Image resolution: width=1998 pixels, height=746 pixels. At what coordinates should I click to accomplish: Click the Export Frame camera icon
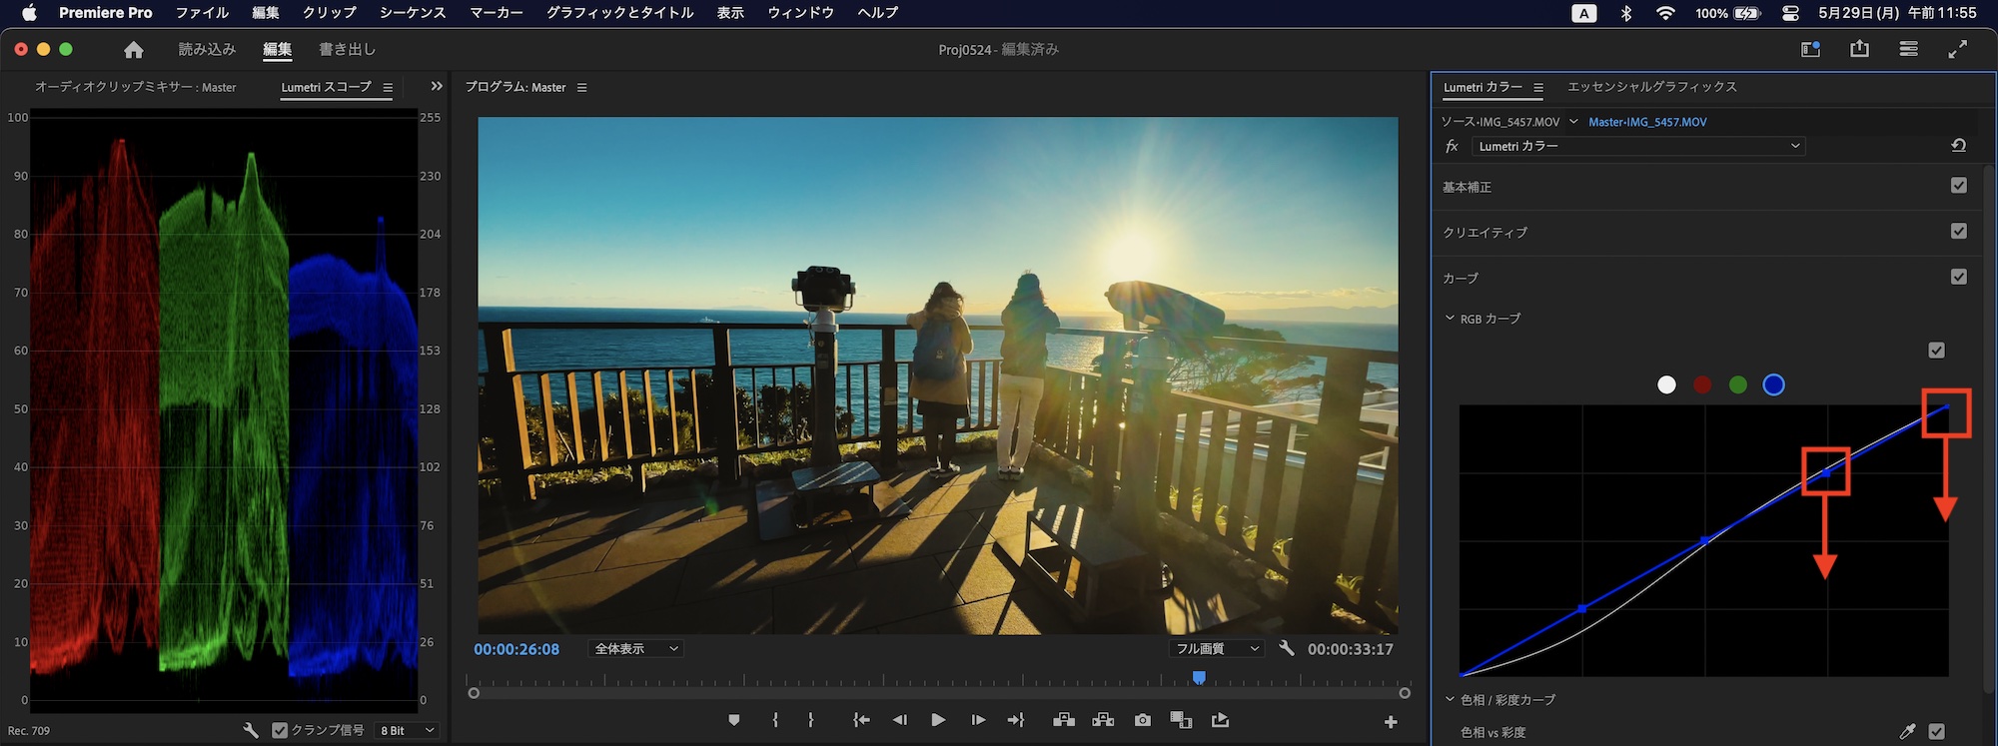[x=1142, y=720]
